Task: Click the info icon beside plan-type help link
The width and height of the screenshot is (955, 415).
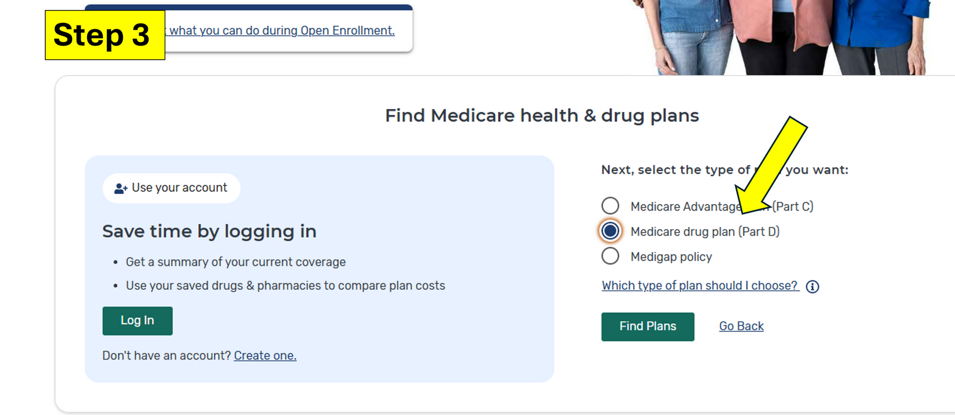Action: click(x=812, y=287)
